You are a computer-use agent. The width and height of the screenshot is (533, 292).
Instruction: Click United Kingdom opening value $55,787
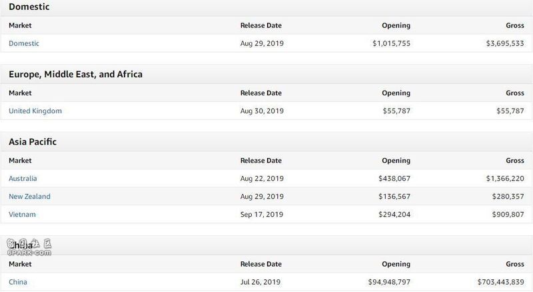396,111
